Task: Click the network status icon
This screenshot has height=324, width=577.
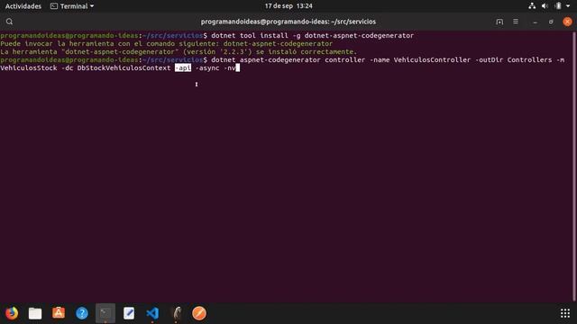Action: point(532,6)
